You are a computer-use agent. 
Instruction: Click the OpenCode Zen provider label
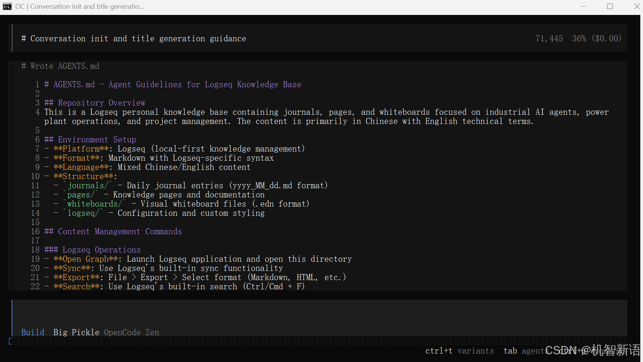(x=131, y=332)
